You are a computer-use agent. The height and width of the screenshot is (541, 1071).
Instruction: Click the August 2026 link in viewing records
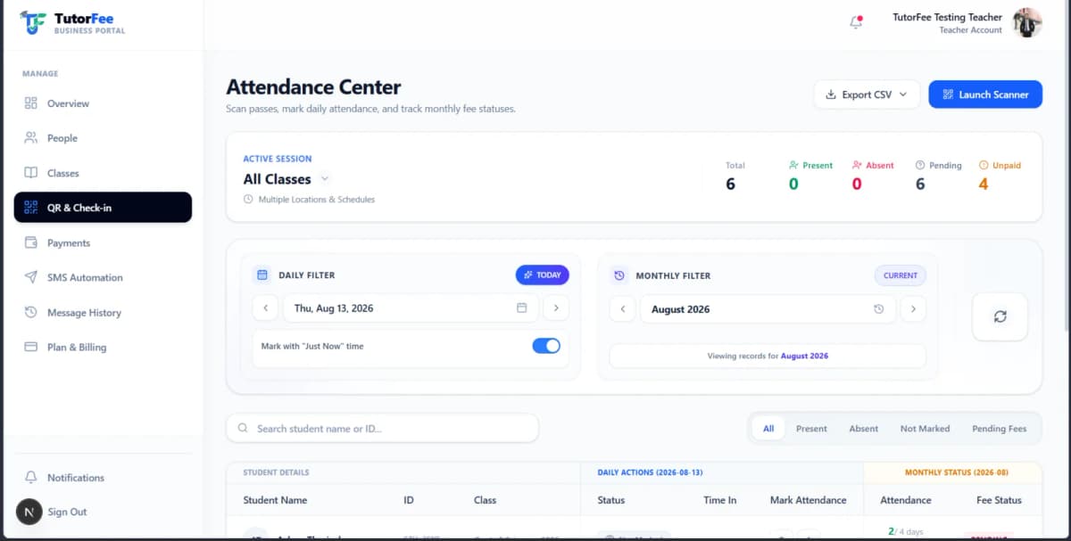804,356
